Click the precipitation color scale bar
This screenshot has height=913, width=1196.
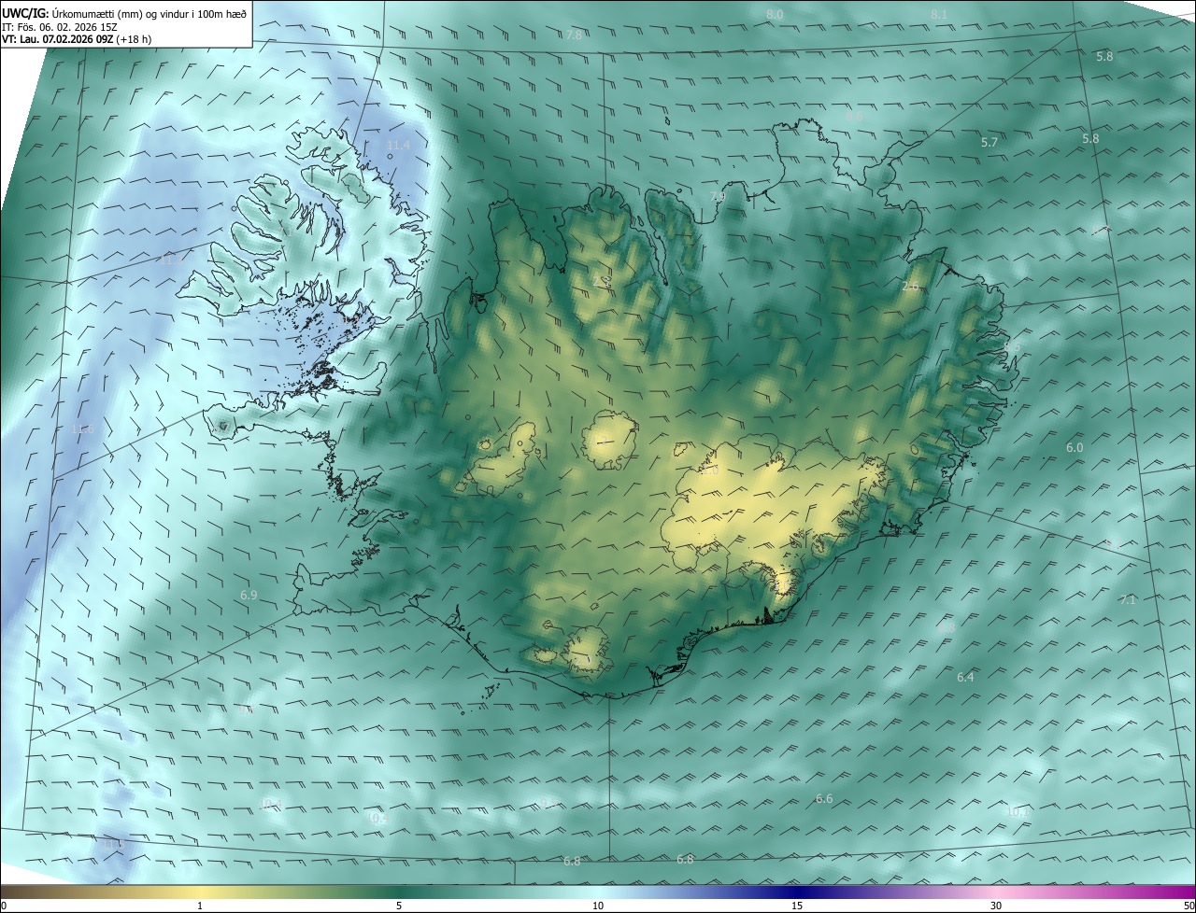click(x=598, y=892)
